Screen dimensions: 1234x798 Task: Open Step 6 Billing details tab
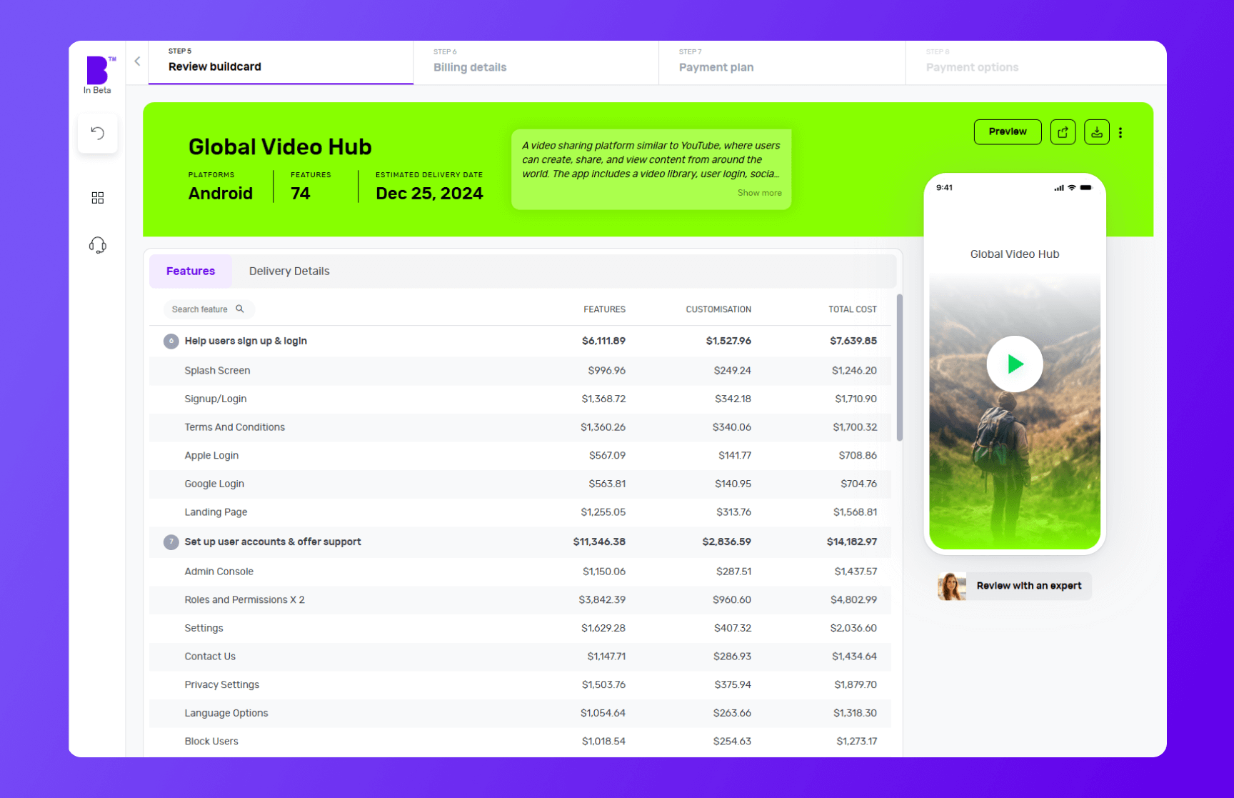coord(536,62)
